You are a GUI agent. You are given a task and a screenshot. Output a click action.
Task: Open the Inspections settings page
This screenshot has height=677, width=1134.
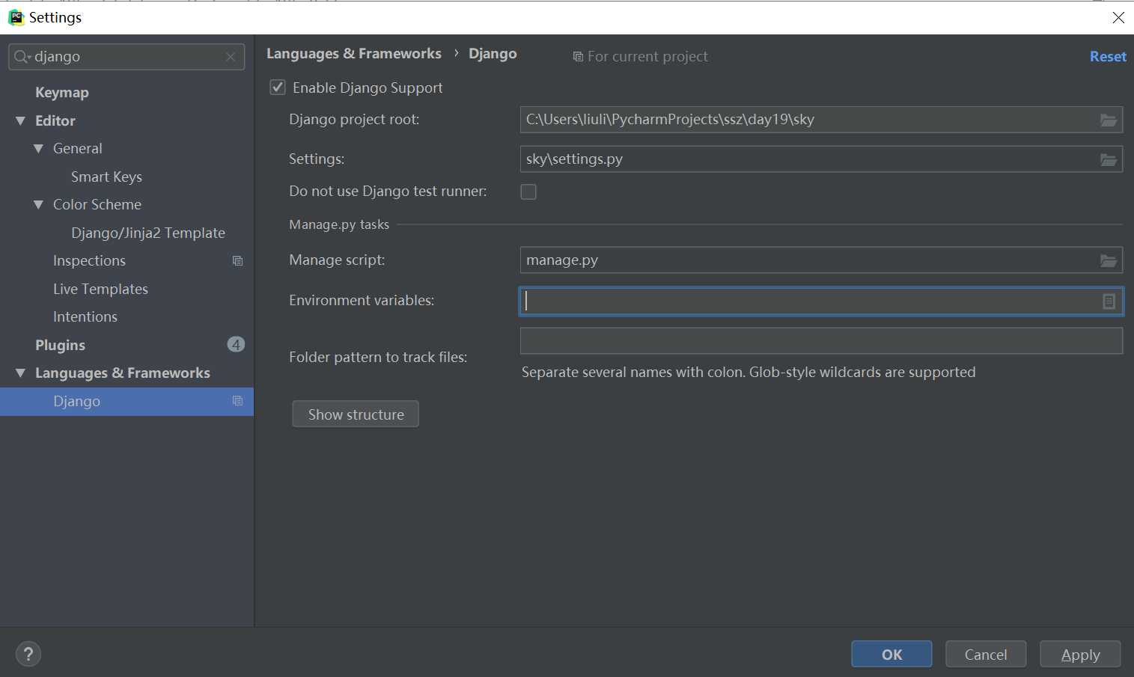coord(89,261)
